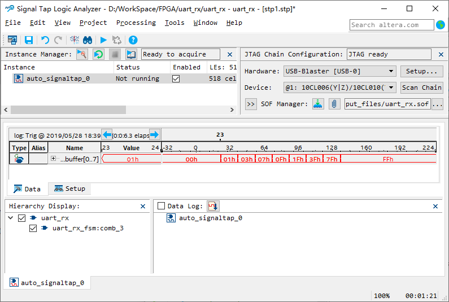Redo the last action
This screenshot has height=302, width=449.
point(58,40)
